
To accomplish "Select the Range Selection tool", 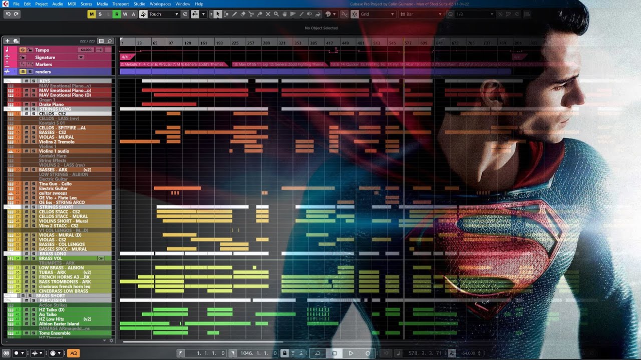I will [x=226, y=14].
